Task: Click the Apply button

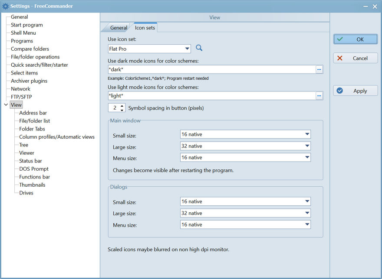Action: (355, 91)
